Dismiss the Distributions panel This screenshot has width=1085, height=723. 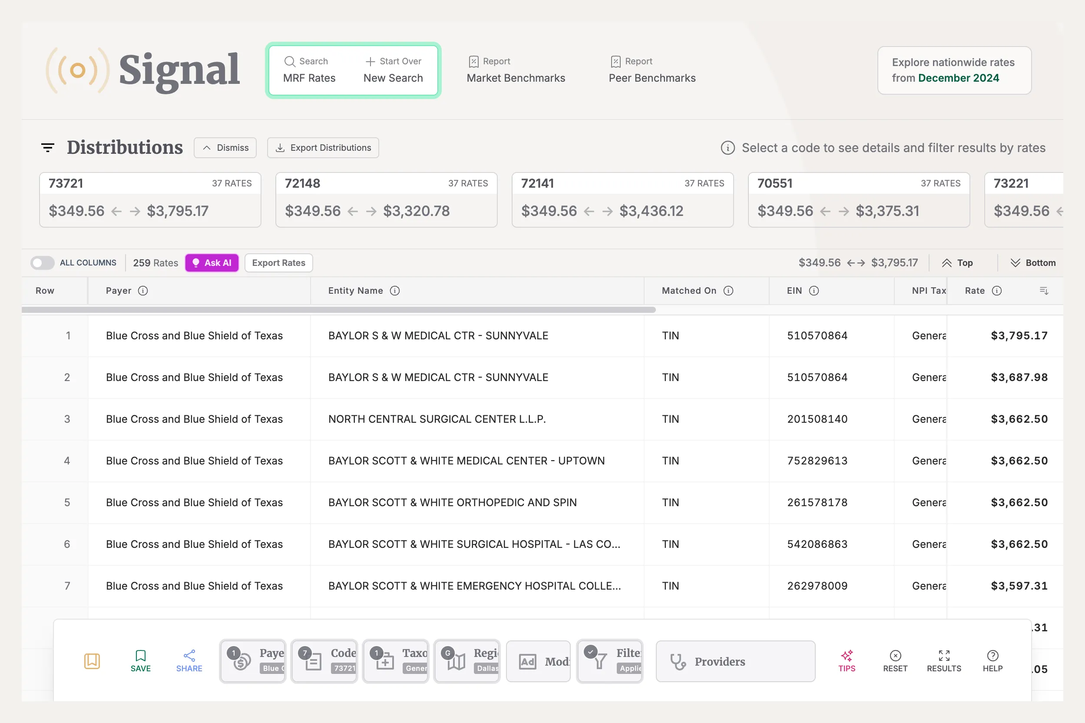pos(225,148)
